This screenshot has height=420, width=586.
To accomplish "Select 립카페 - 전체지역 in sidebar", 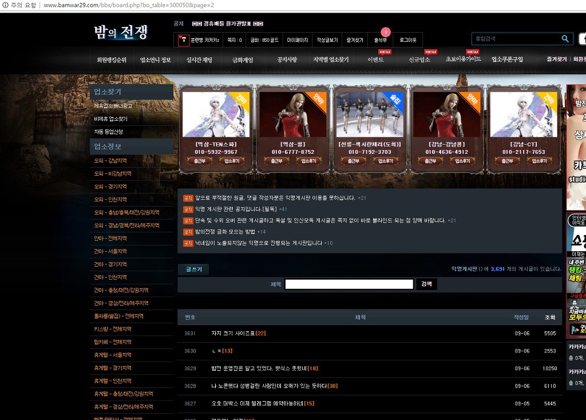I will (113, 342).
